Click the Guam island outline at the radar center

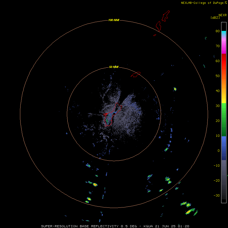click(x=113, y=115)
